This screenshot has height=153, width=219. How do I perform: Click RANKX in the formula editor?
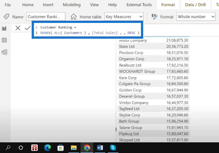(45, 33)
